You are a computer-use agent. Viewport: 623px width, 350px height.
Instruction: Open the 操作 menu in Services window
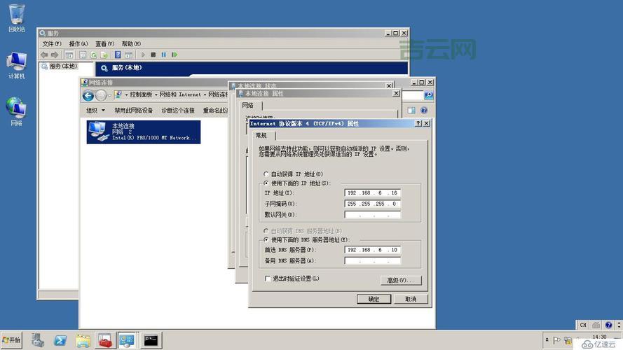78,44
